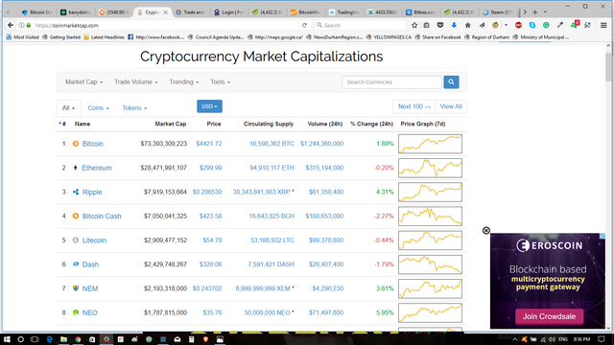Close the Eroscoin advertisement with the X
Image resolution: width=614 pixels, height=345 pixels.
pyautogui.click(x=486, y=230)
